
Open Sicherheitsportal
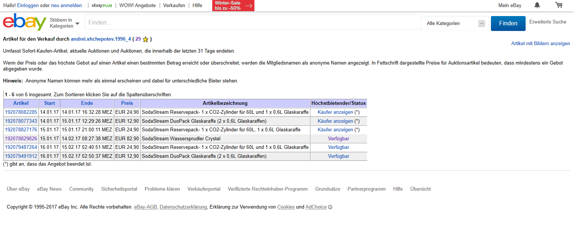(x=119, y=189)
